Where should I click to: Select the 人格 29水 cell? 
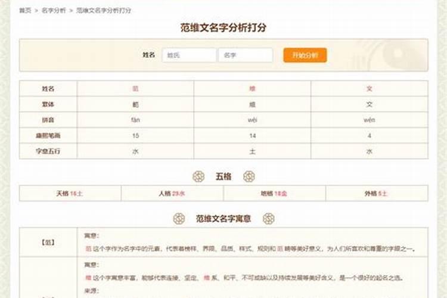172,193
